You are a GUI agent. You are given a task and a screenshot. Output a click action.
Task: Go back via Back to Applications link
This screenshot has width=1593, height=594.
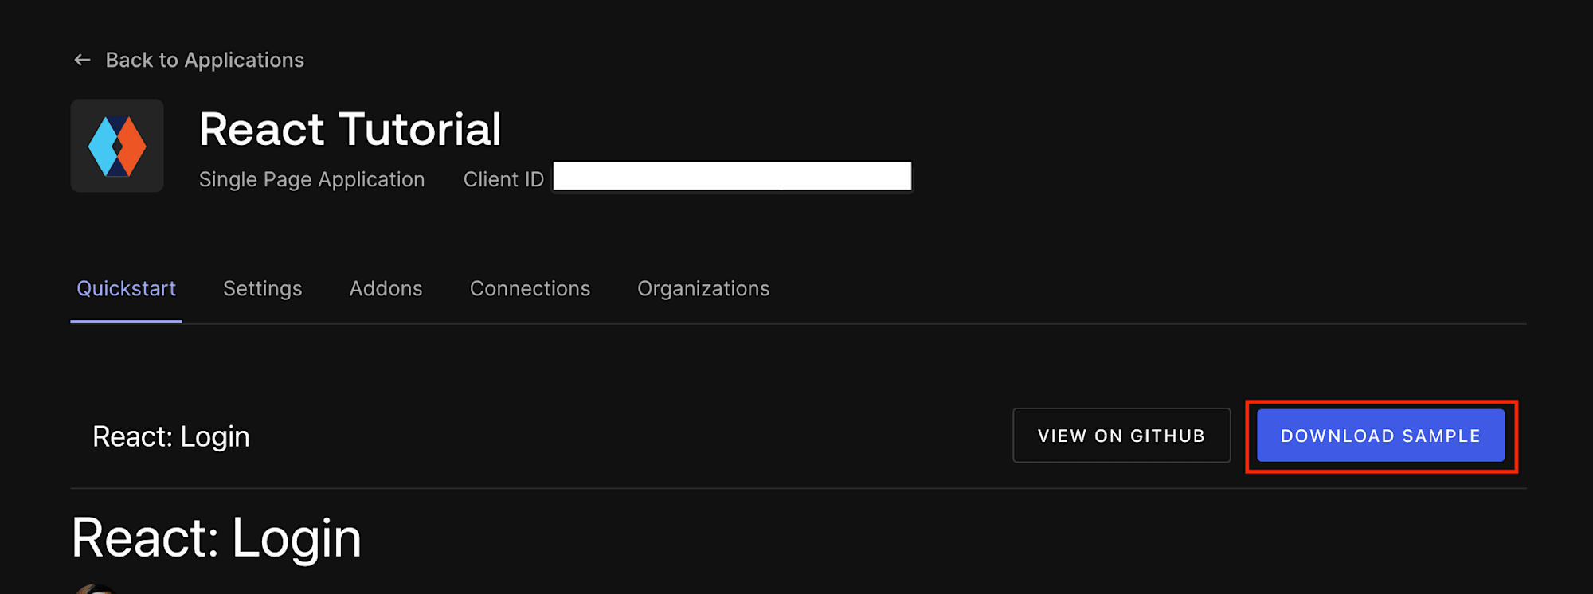click(205, 60)
